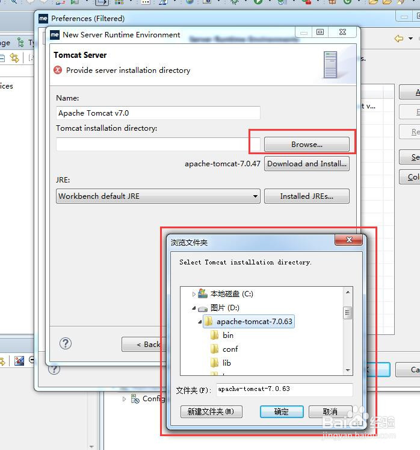The width and height of the screenshot is (420, 450).
Task: Click folder tree scroll down arrow
Action: [x=348, y=370]
